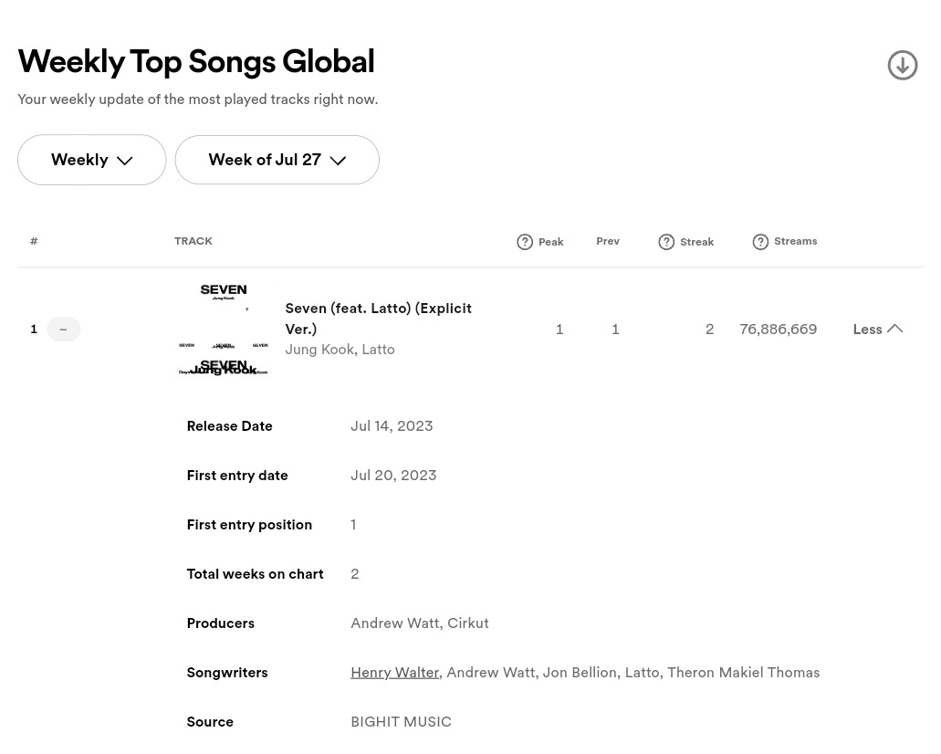
Task: Click the Seven (feat. Latto) track title
Action: pyautogui.click(x=378, y=319)
